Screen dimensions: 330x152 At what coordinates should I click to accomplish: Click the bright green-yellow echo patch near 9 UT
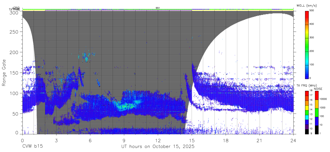[x=126, y=106]
